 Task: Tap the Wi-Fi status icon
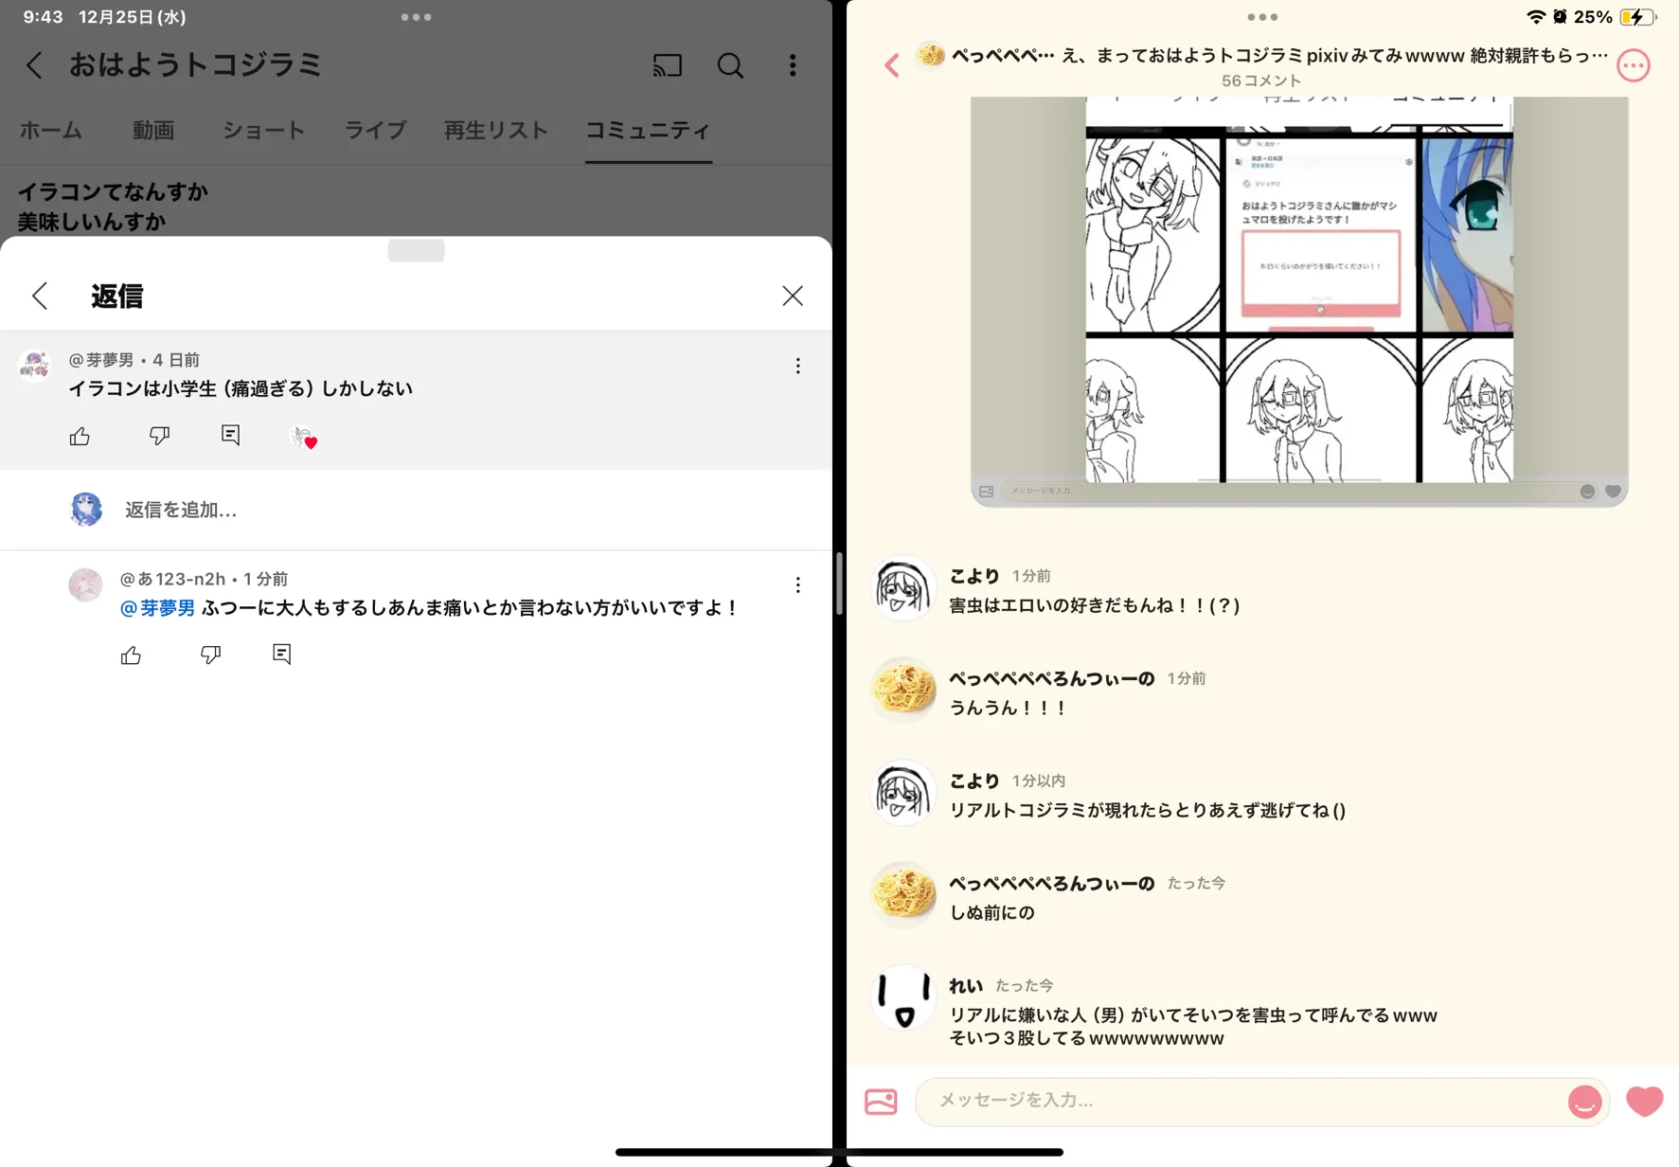pos(1535,17)
